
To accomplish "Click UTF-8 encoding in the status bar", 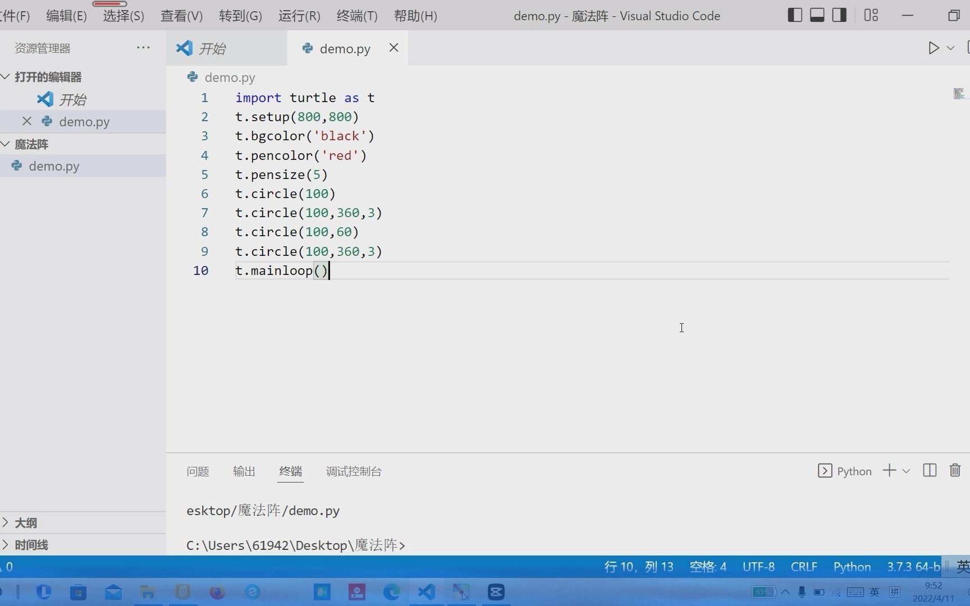I will coord(758,567).
